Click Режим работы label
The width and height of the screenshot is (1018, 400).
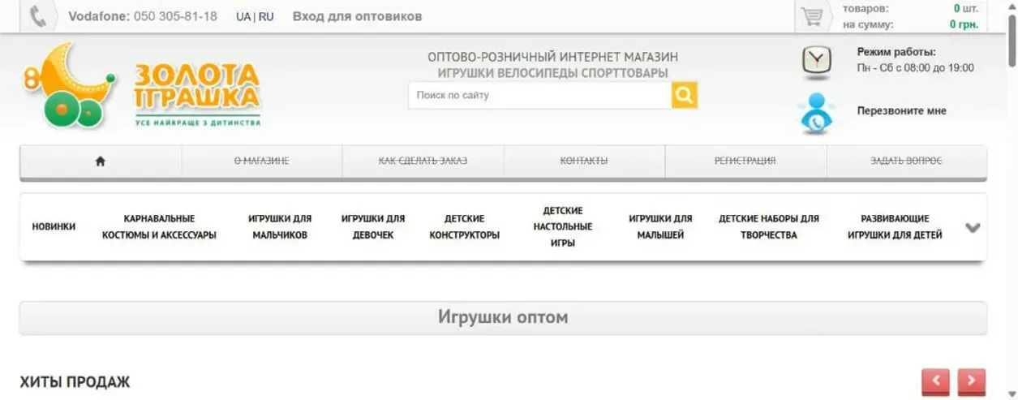896,52
